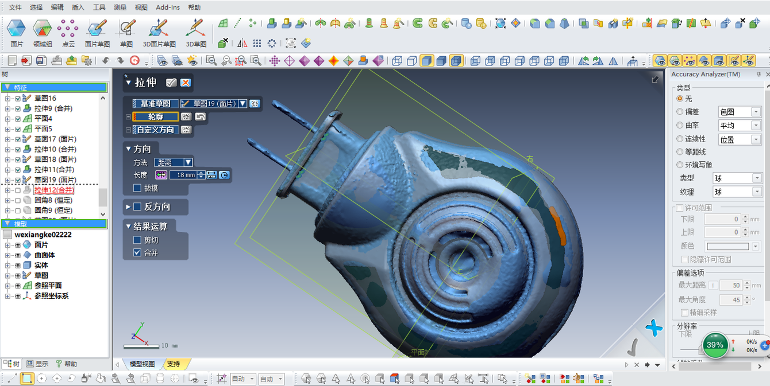The height and width of the screenshot is (386, 770).
Task: Reset the 轮廓 selection with arrow icon
Action: pyautogui.click(x=200, y=116)
